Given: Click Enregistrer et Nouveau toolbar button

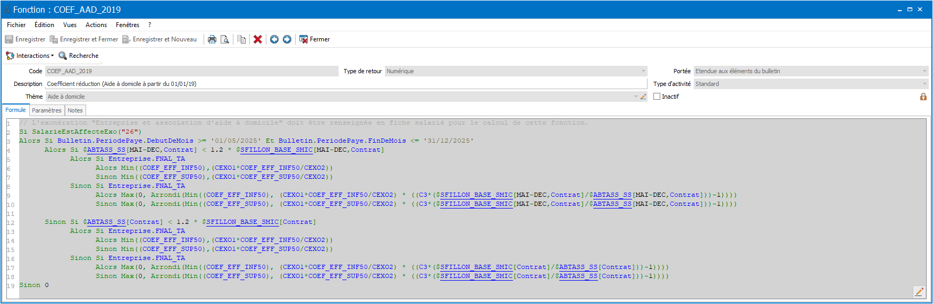Looking at the screenshot, I should coord(159,39).
